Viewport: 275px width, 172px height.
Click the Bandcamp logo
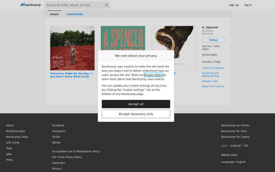(31, 5)
